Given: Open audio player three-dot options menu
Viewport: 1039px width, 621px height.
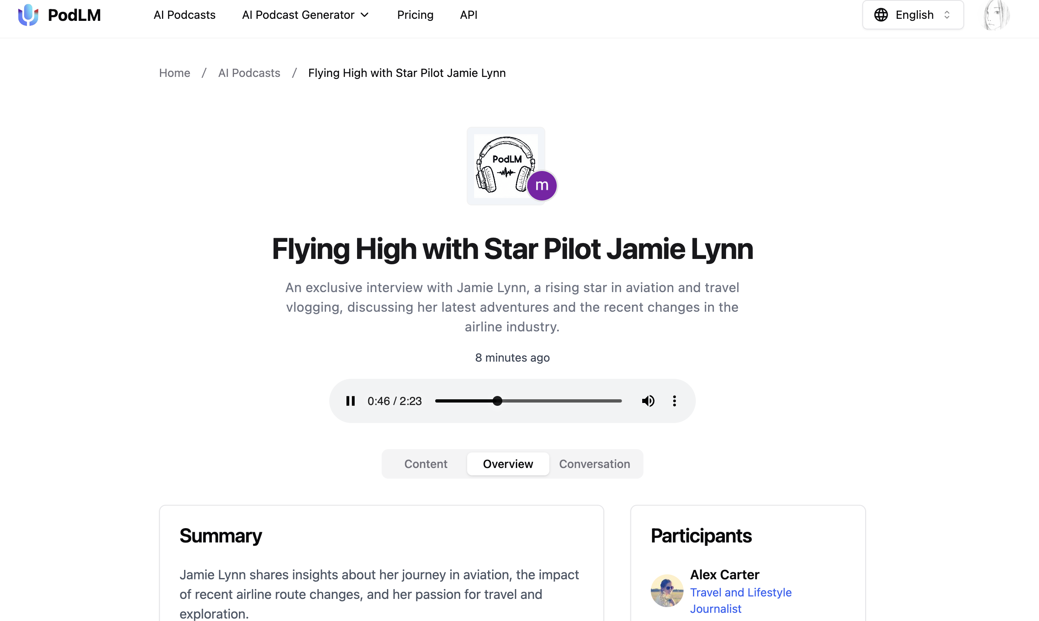Looking at the screenshot, I should click(674, 401).
